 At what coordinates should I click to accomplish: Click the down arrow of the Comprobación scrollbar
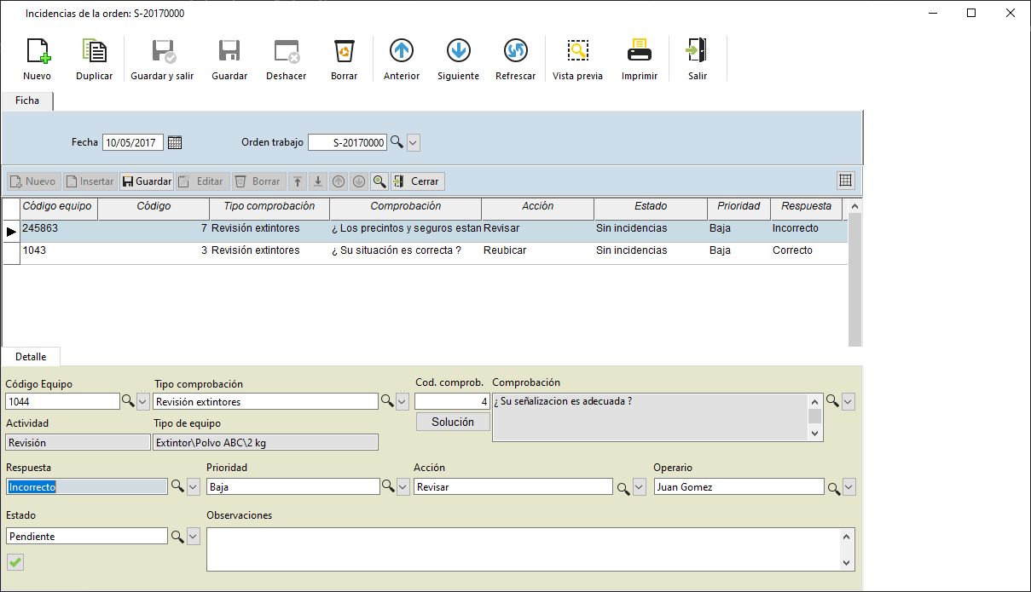(x=816, y=434)
